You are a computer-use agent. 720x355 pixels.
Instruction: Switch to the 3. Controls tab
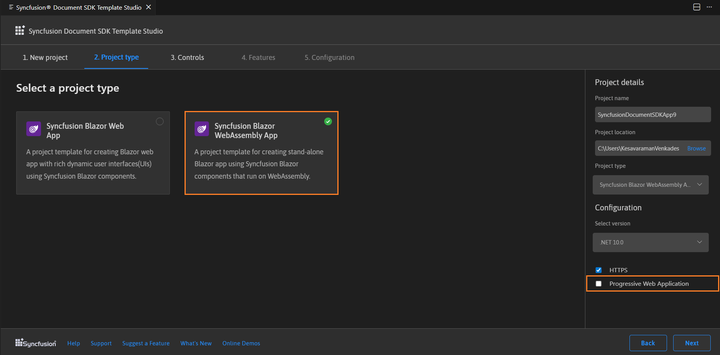click(187, 58)
